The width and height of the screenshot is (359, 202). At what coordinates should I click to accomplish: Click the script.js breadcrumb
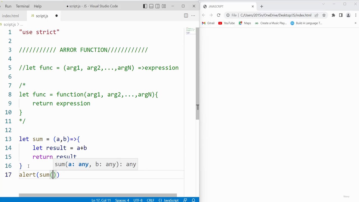[x=10, y=25]
